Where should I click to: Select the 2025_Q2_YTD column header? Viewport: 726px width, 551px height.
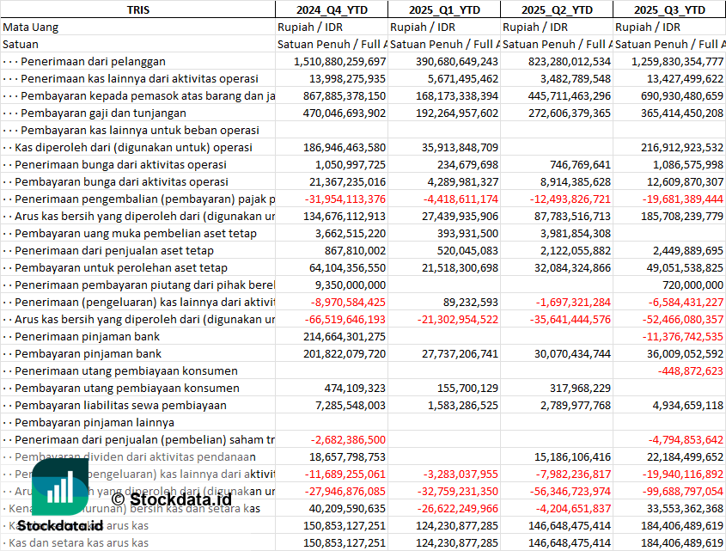[x=557, y=9]
